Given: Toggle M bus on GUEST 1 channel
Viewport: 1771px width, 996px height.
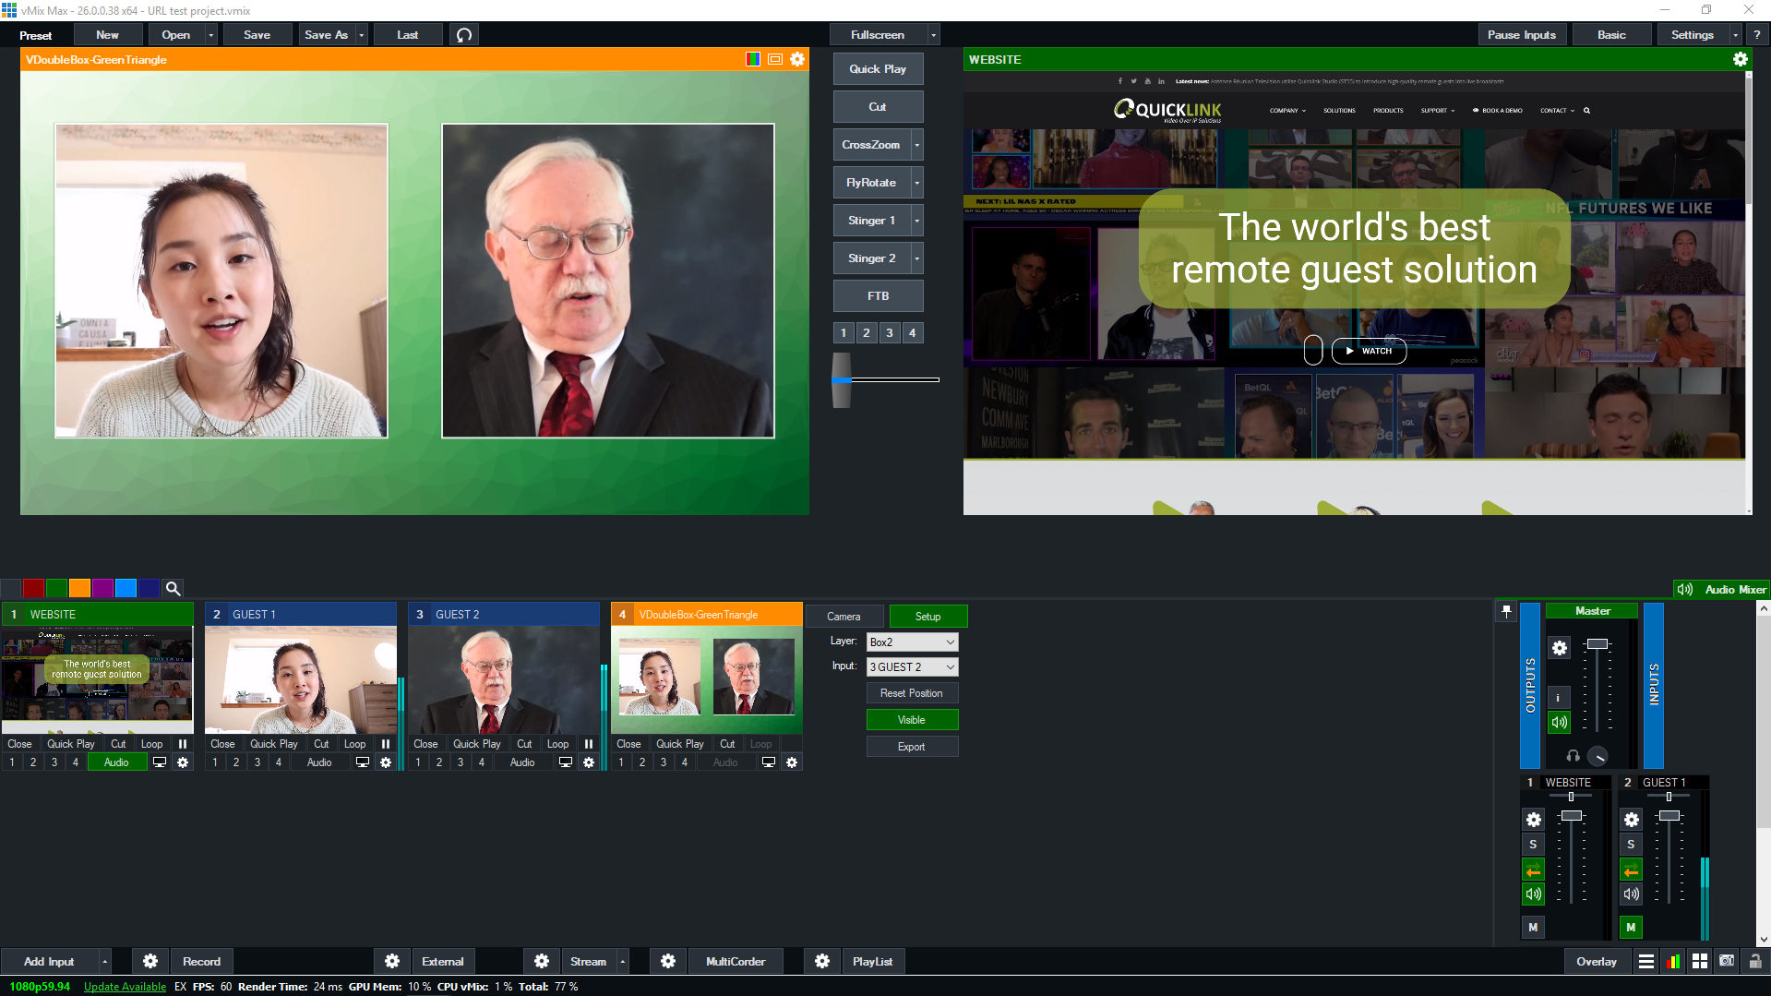Looking at the screenshot, I should click(x=1631, y=928).
